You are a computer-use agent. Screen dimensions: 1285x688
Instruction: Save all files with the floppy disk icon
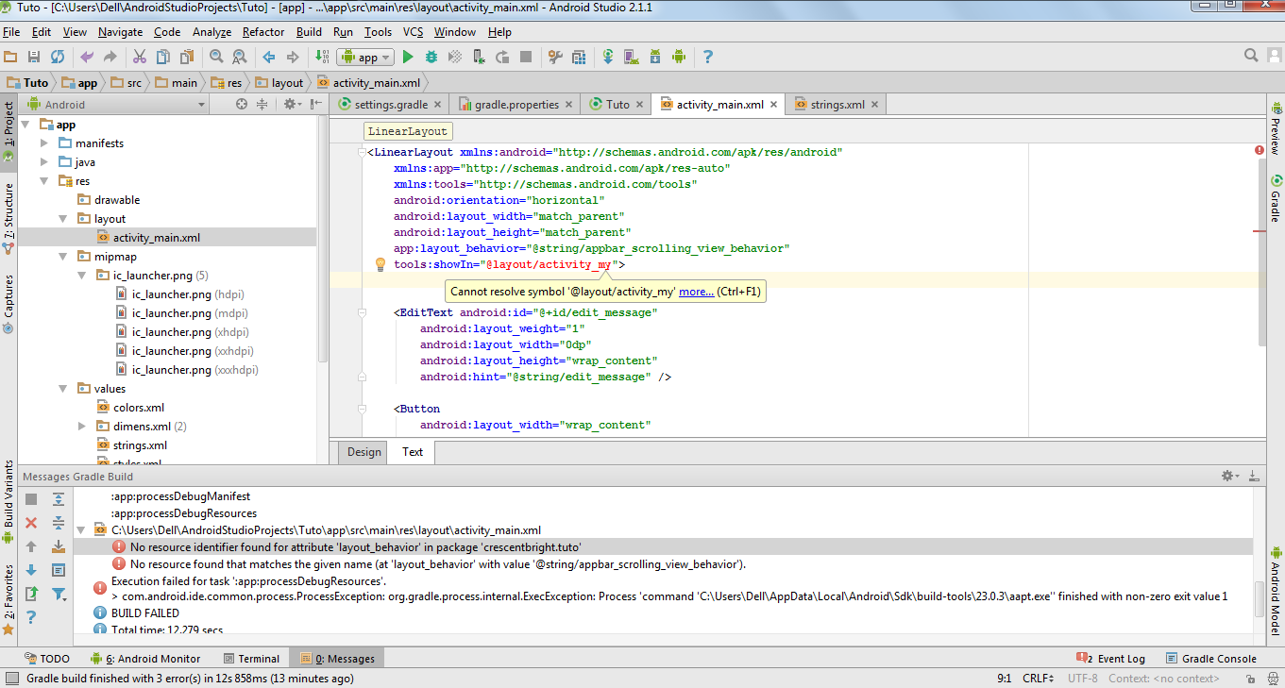34,57
